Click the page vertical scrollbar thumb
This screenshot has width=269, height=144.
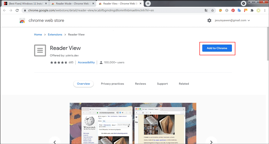(x=268, y=44)
